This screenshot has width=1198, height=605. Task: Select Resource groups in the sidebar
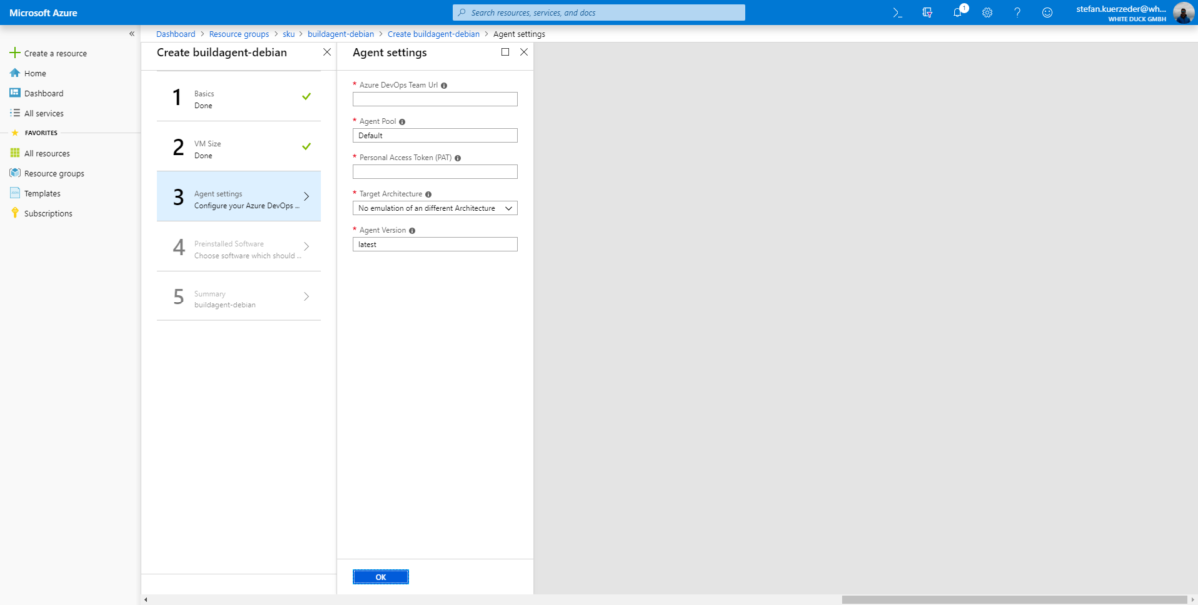click(x=54, y=173)
